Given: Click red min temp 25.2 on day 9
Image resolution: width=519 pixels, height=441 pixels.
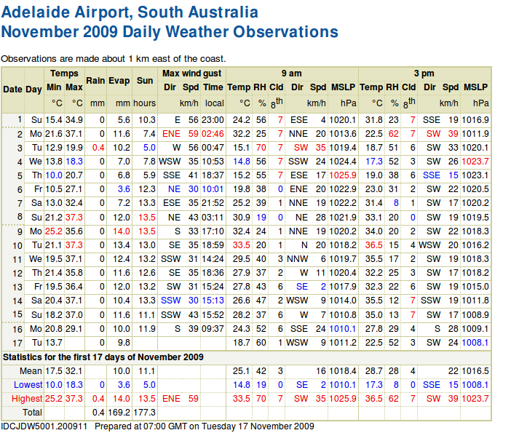Looking at the screenshot, I should (x=54, y=231).
